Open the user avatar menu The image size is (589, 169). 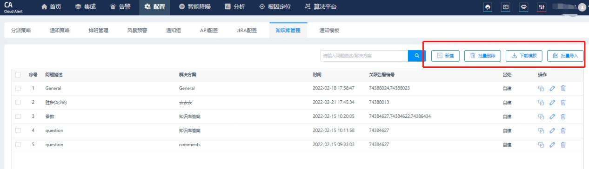coord(582,7)
